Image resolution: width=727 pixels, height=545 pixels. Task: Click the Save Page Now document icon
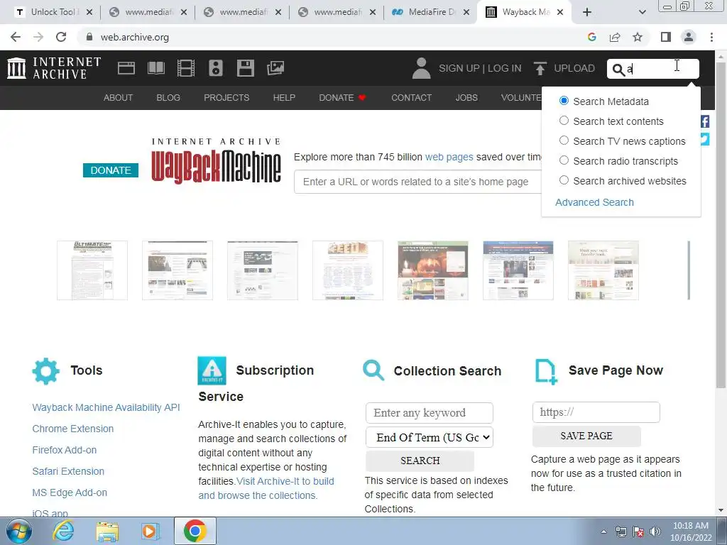(x=546, y=371)
